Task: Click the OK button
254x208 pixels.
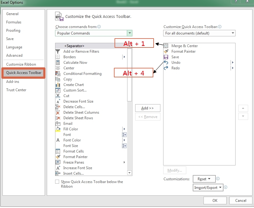Action: click(215, 201)
